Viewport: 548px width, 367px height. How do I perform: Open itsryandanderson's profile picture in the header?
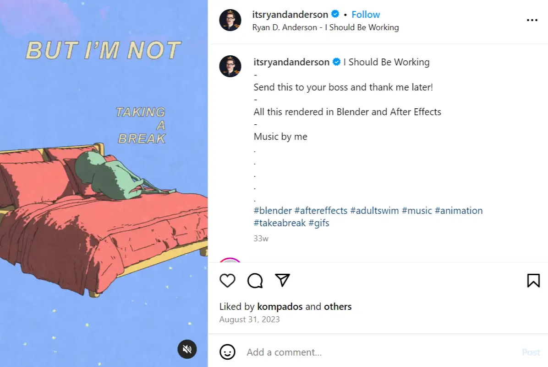pos(230,20)
